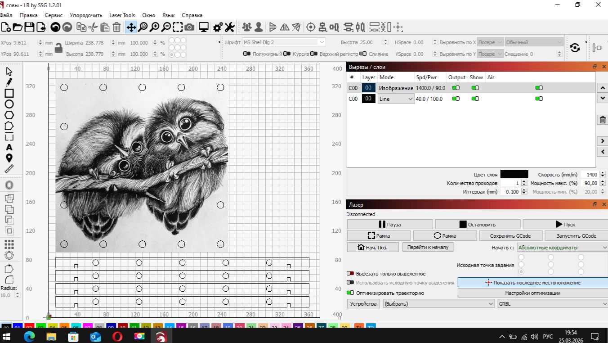Expand the 'Абсолютные координаты' dropdown
This screenshot has height=343, width=608.
[x=562, y=248]
